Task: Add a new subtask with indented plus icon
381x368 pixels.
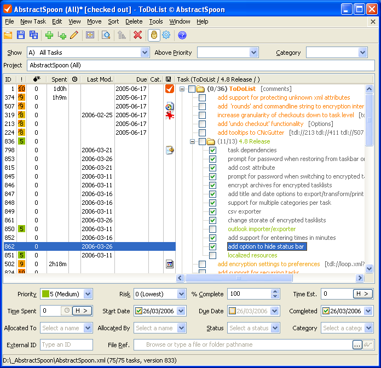Action: (x=62, y=35)
